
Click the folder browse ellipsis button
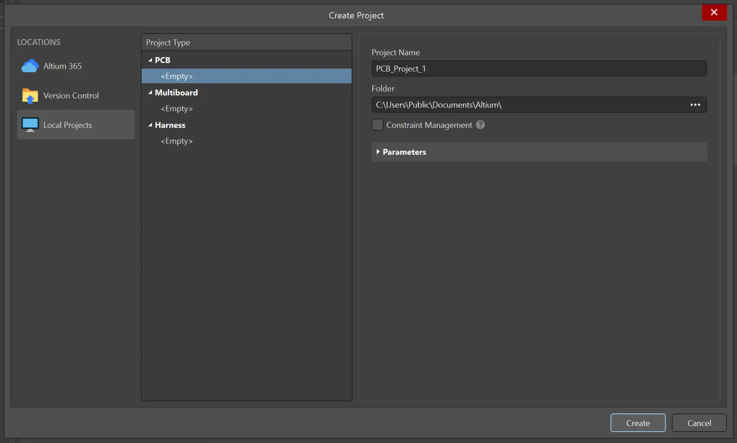(x=695, y=105)
